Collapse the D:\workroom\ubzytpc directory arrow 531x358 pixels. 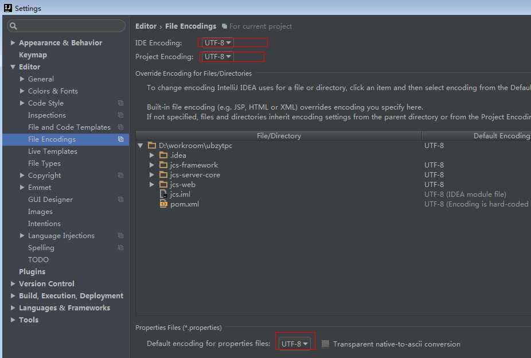[x=140, y=146]
